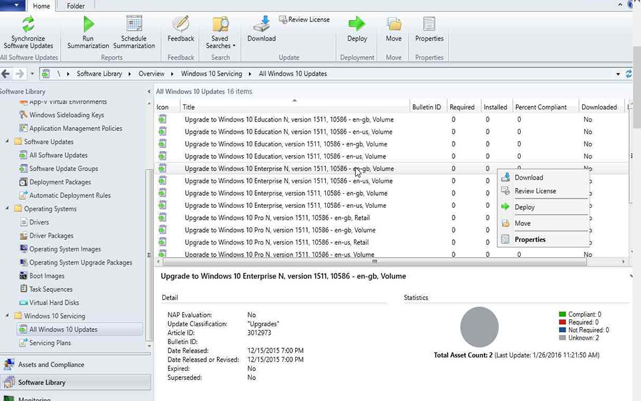
Task: Click icon of Education en-us Volume row
Action: tap(163, 156)
